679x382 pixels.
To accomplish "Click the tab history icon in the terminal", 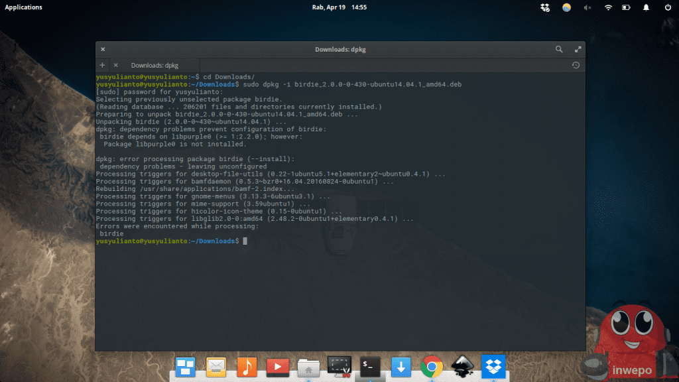I will [x=576, y=65].
